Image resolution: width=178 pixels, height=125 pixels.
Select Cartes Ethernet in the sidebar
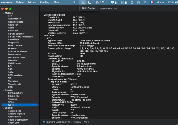pyautogui.click(x=16, y=34)
